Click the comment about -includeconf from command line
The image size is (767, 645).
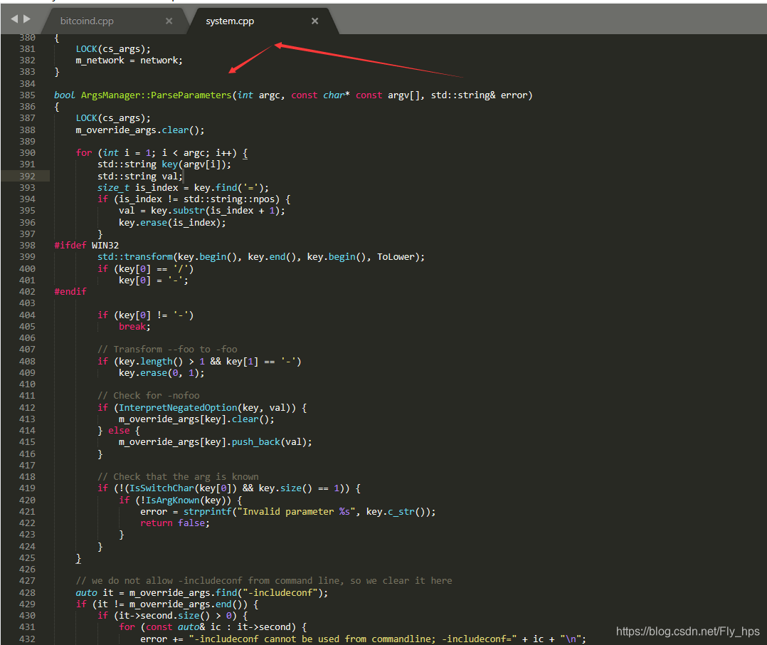click(264, 581)
